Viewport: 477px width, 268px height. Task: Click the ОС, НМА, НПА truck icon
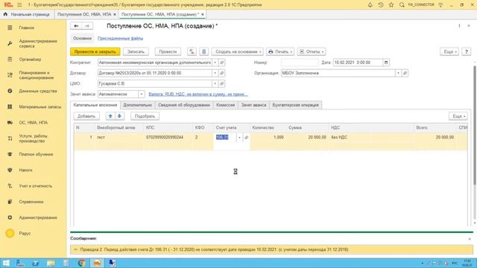pyautogui.click(x=10, y=122)
